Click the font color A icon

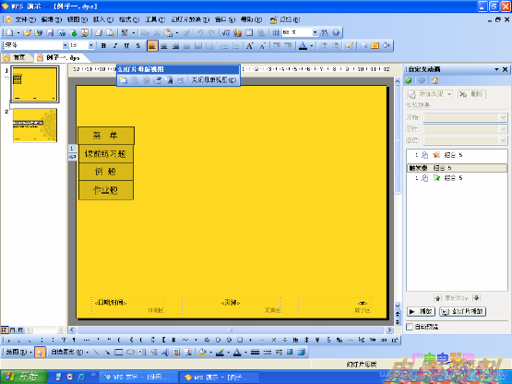click(x=303, y=46)
